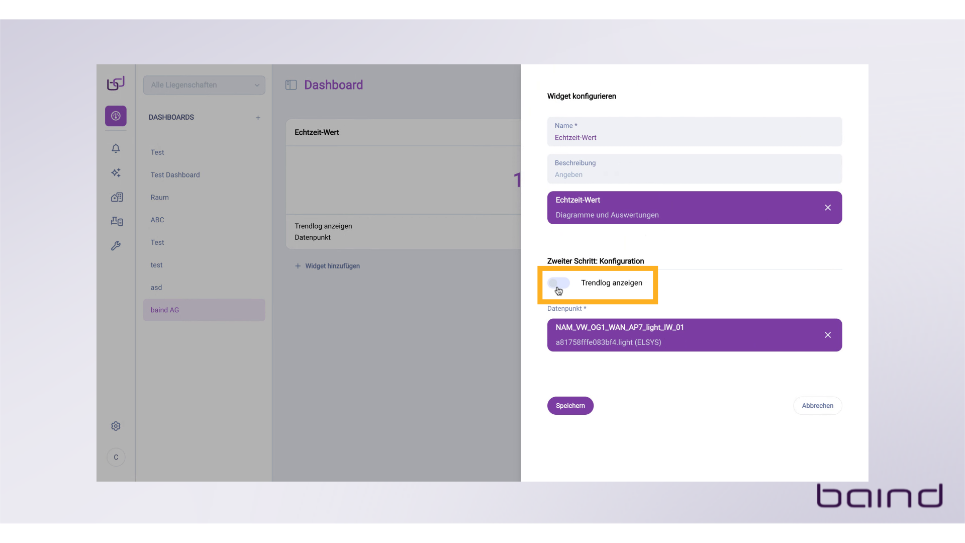Screen dimensions: 965x543
Task: Open the dashboard gauge icon in the sidebar
Action: tap(116, 116)
